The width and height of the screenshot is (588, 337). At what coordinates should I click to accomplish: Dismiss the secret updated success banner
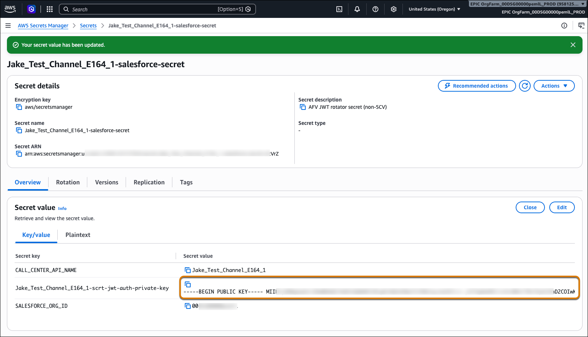point(573,45)
